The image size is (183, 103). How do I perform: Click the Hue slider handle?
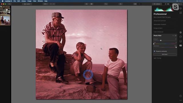154,44
